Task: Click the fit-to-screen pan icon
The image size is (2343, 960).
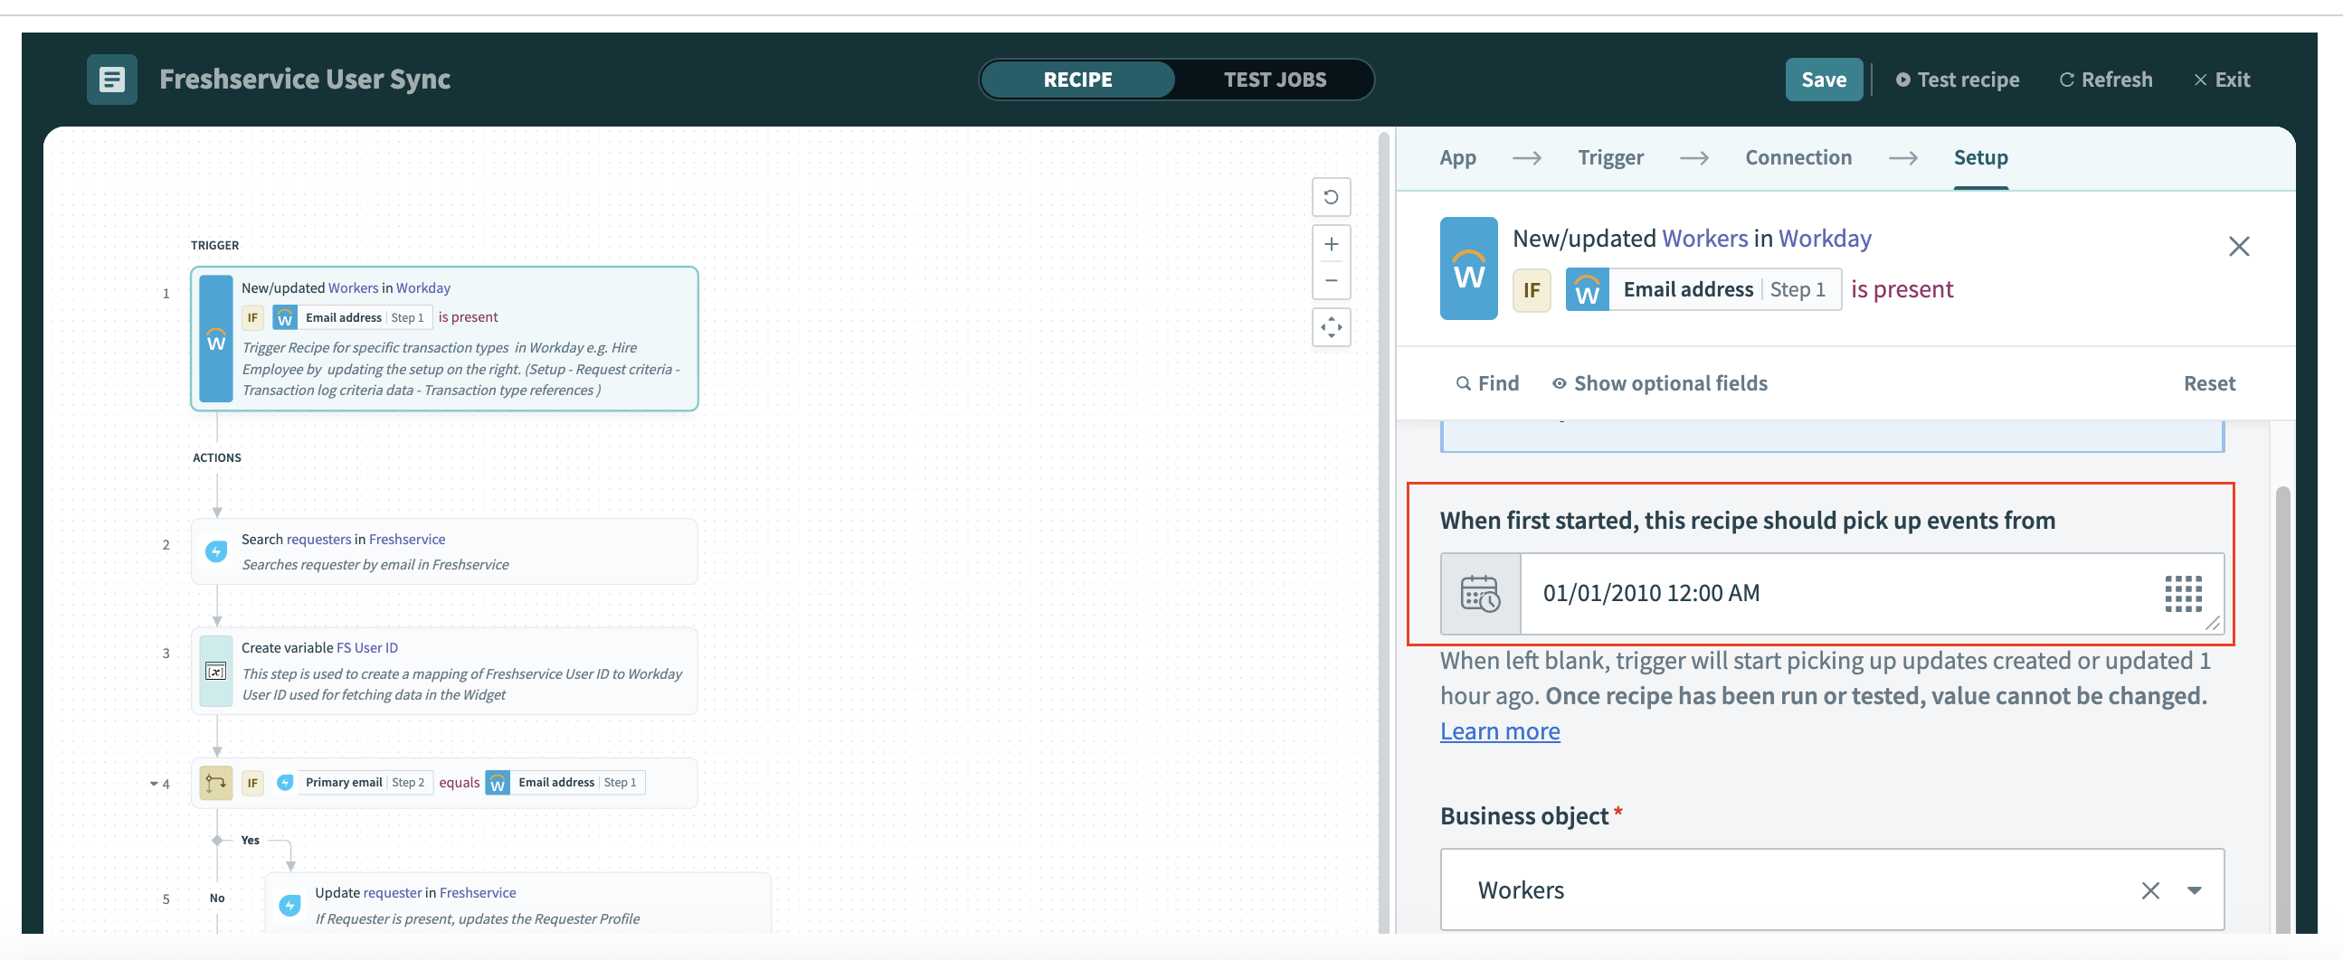Action: point(1331,327)
